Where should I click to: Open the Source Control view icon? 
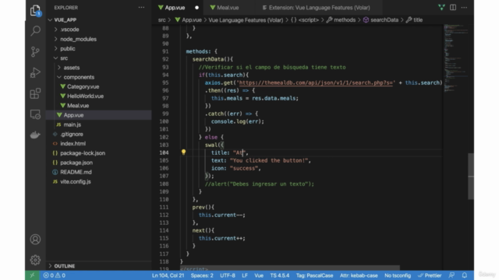(35, 51)
